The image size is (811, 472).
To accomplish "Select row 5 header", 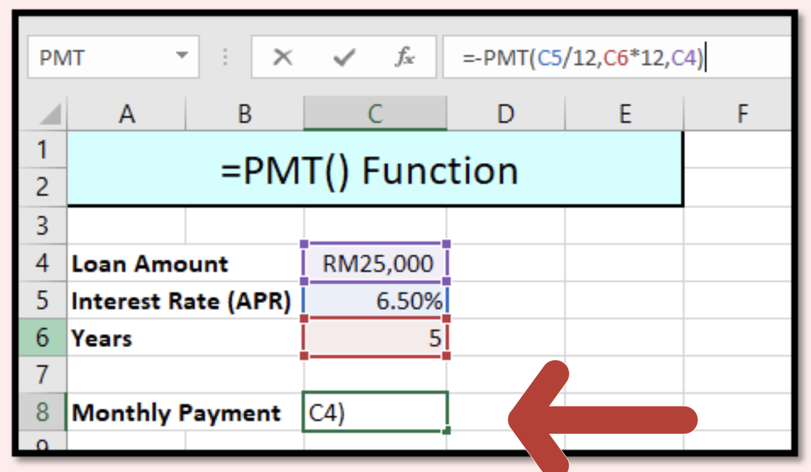I will (43, 300).
